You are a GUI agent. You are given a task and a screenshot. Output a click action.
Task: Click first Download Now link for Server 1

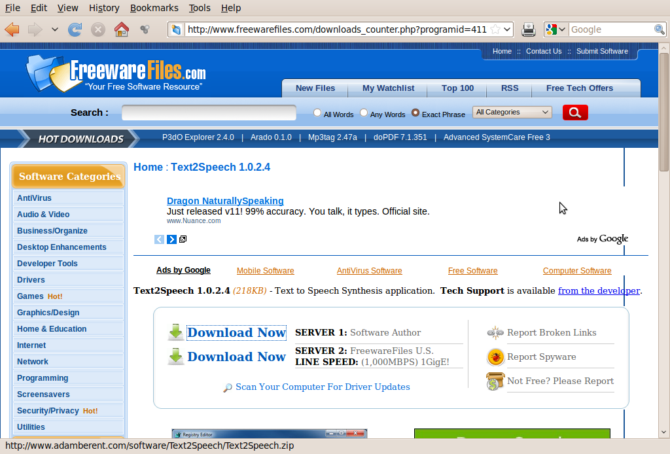pyautogui.click(x=237, y=332)
